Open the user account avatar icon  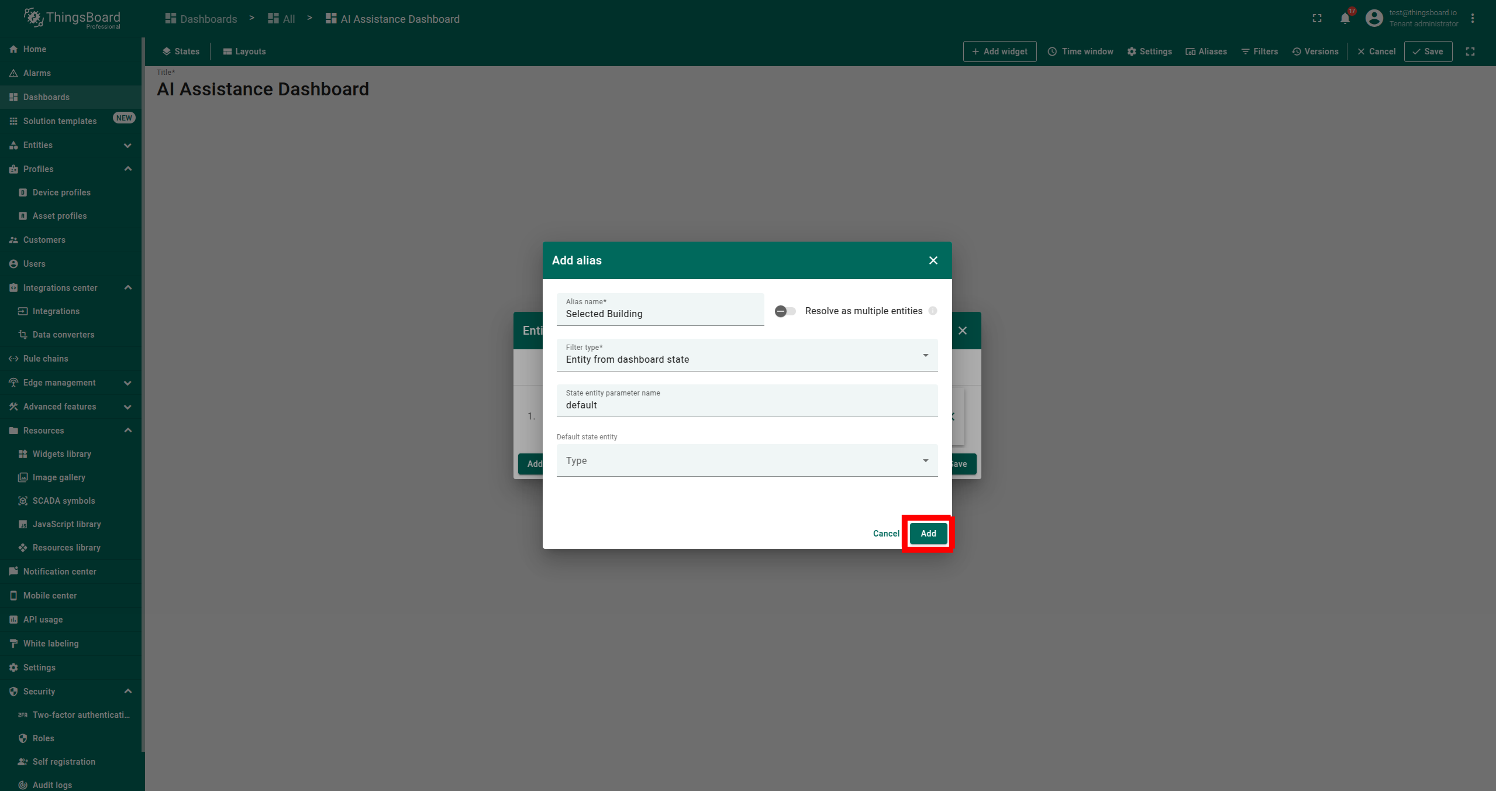pyautogui.click(x=1374, y=18)
